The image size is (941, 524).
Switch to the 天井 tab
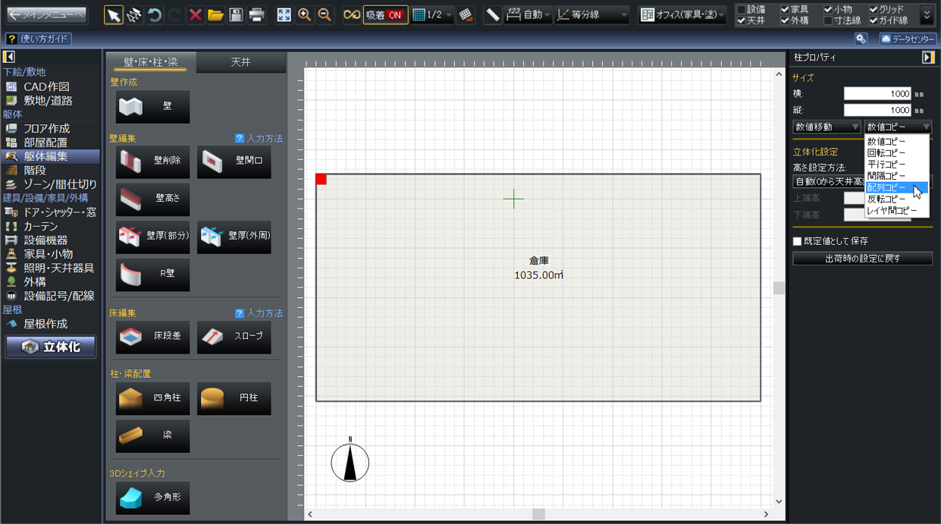click(240, 62)
